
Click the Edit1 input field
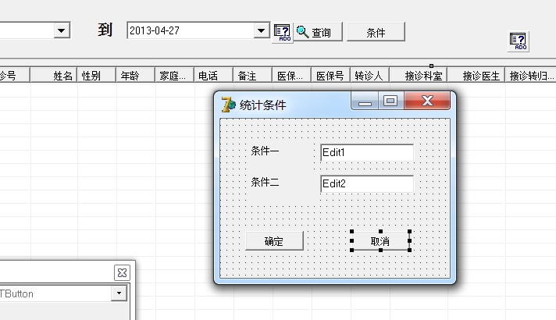click(x=367, y=153)
